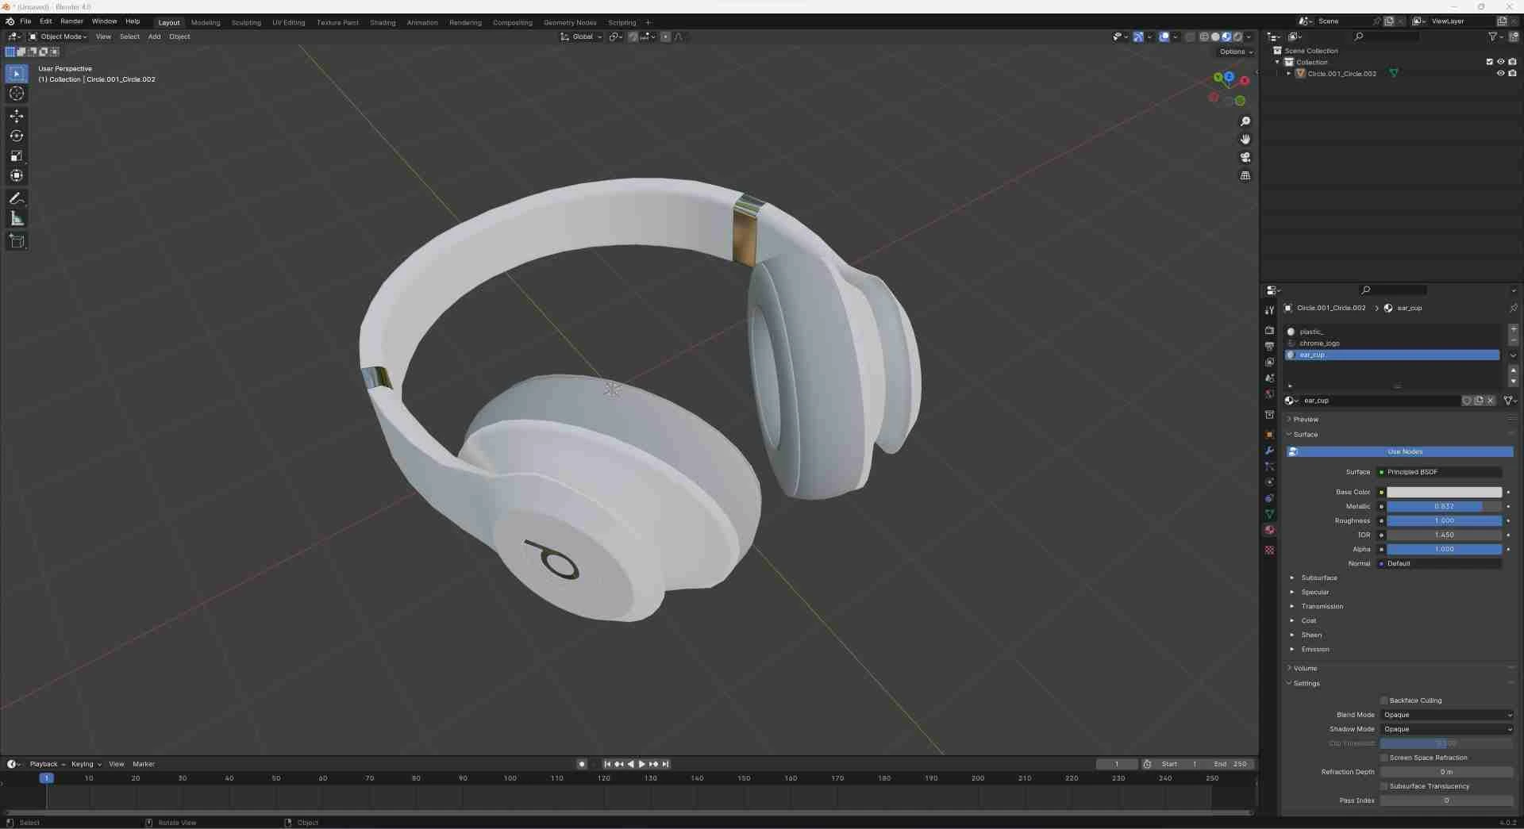Activate the 3D Cursor tool
The image size is (1524, 829).
(17, 94)
